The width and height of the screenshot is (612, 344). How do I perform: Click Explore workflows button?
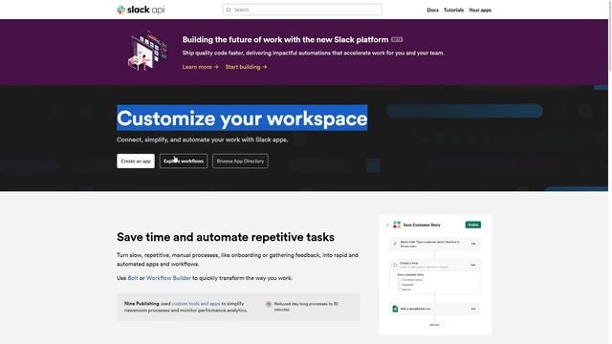(x=184, y=161)
